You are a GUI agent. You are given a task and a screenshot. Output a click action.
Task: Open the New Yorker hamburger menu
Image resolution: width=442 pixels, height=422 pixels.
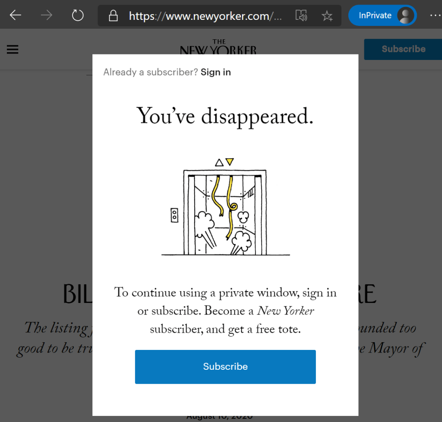pyautogui.click(x=13, y=50)
